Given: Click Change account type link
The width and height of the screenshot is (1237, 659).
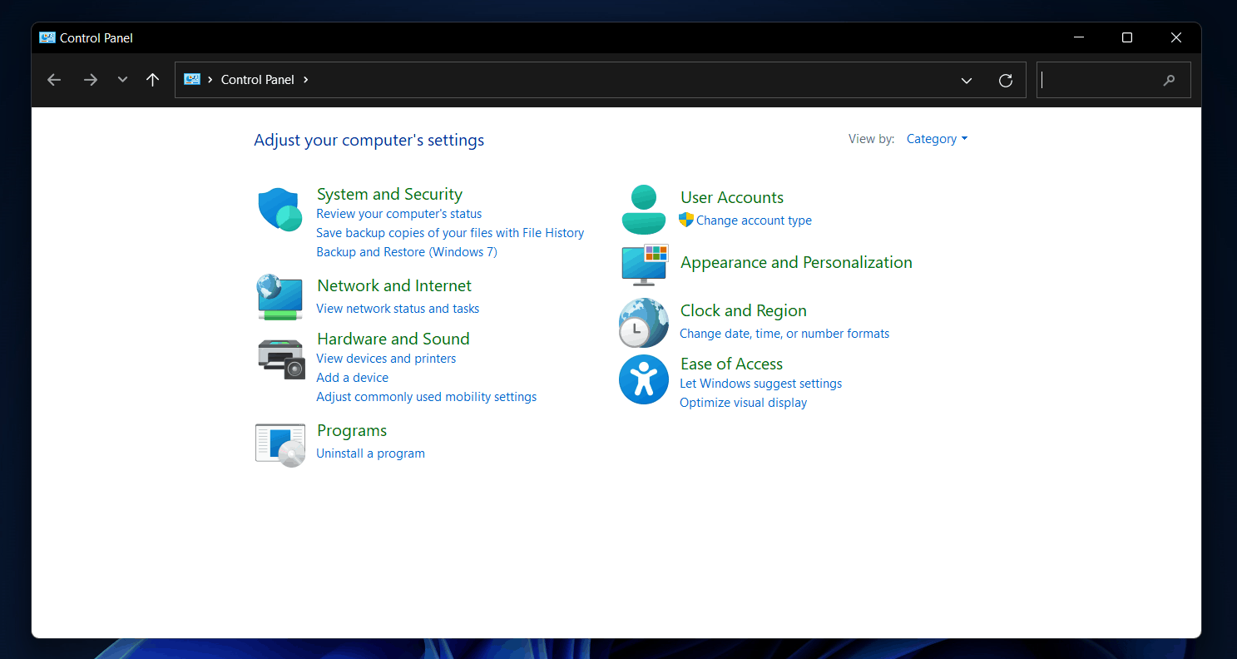Looking at the screenshot, I should 754,220.
